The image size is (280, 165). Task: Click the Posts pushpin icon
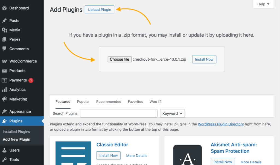4,20
